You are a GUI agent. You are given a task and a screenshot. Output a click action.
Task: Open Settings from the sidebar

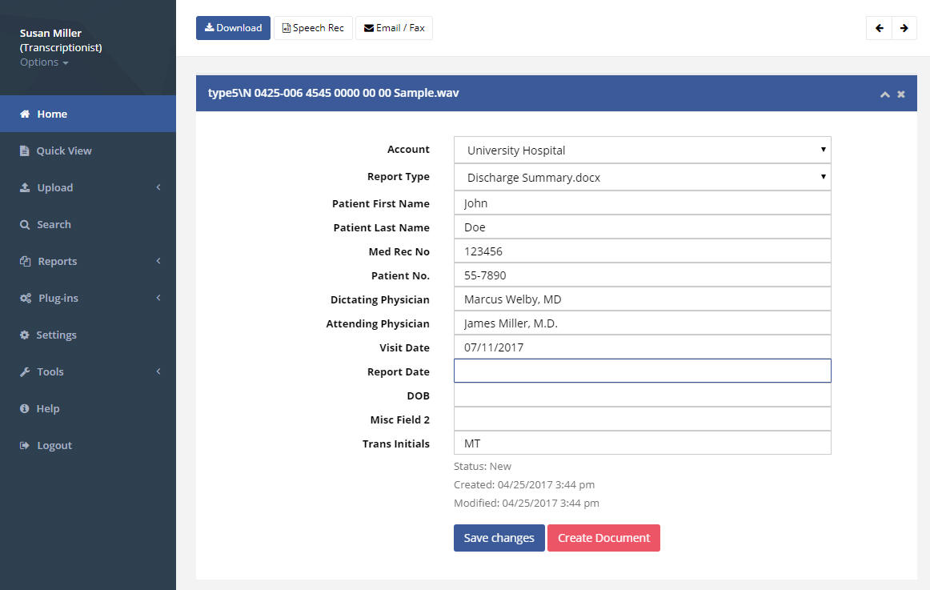tap(88, 335)
